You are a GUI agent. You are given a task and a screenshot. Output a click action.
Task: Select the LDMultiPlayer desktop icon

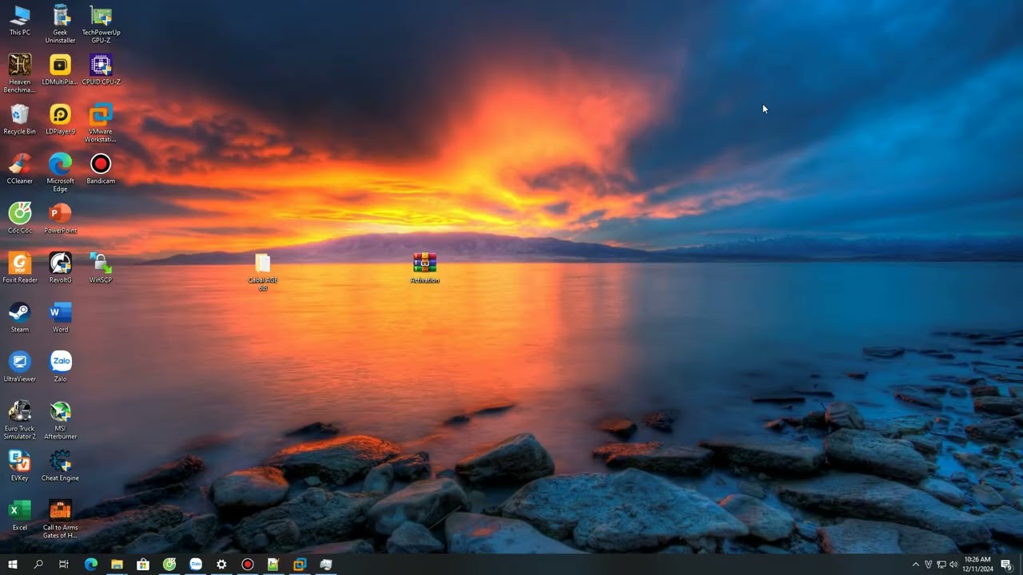pyautogui.click(x=60, y=70)
